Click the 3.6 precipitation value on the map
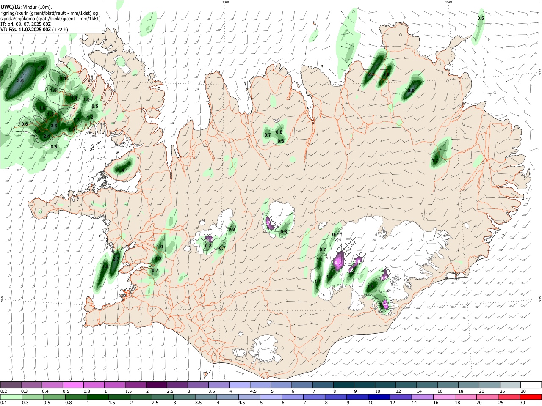Image resolution: width=542 pixels, height=406 pixels. pos(20,80)
